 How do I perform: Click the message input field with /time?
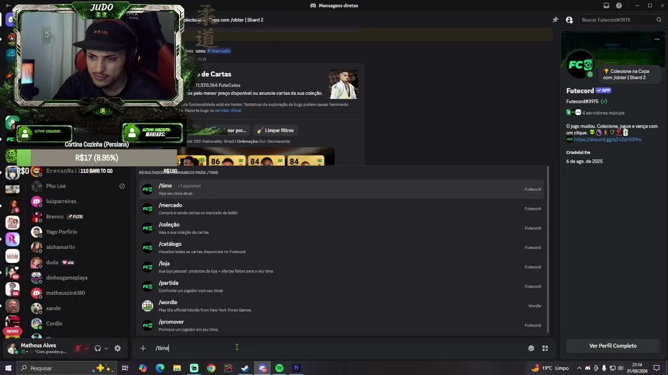click(339, 348)
